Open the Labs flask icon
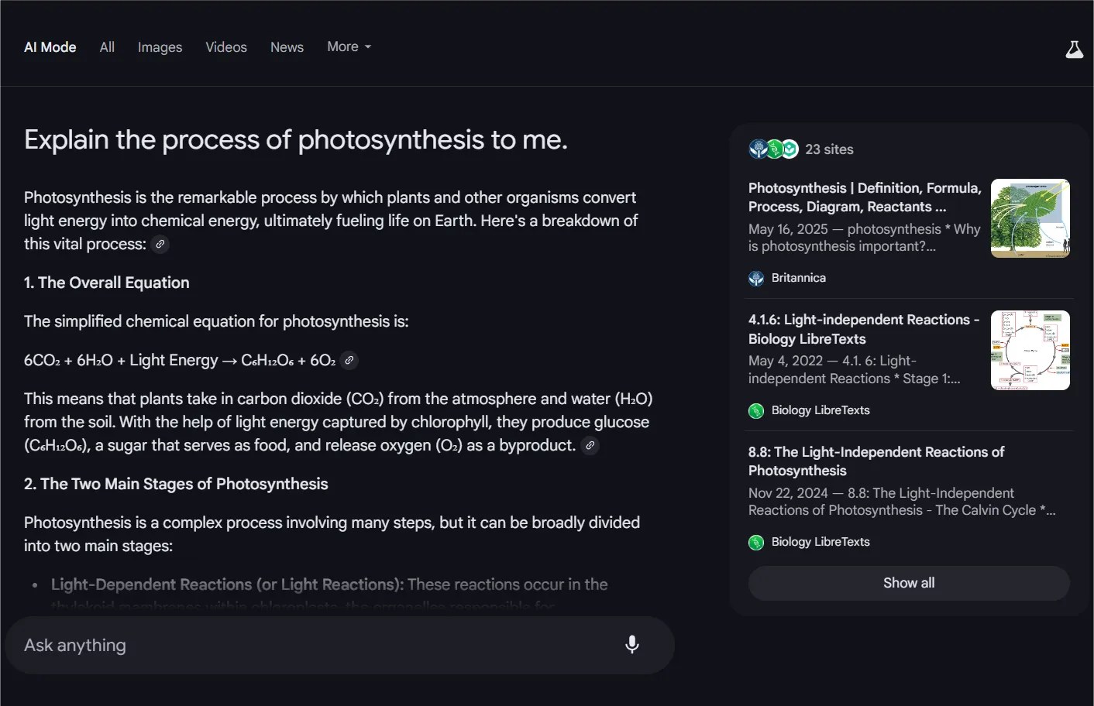 [1074, 50]
